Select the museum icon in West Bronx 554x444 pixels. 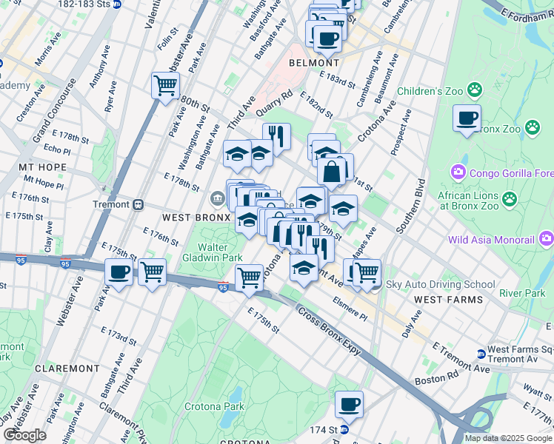(x=218, y=198)
